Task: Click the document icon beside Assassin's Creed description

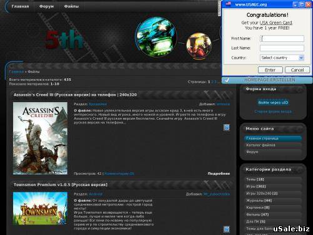Action: pyautogui.click(x=227, y=127)
